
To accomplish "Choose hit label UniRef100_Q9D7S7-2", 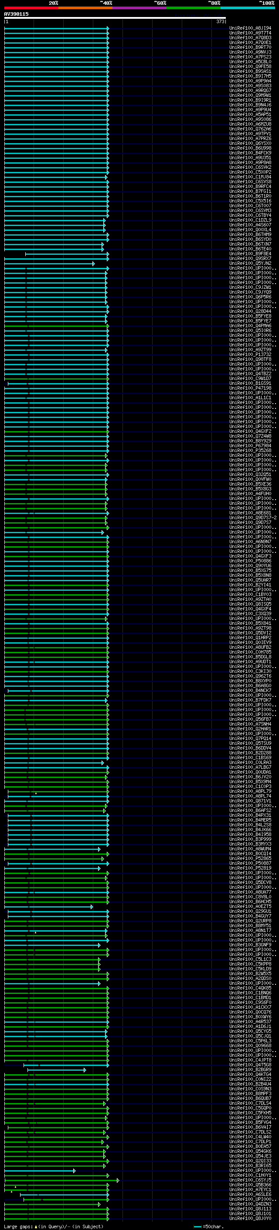I will click(x=252, y=517).
